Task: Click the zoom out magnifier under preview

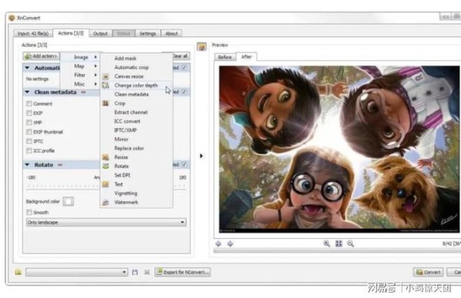Action: [350, 244]
